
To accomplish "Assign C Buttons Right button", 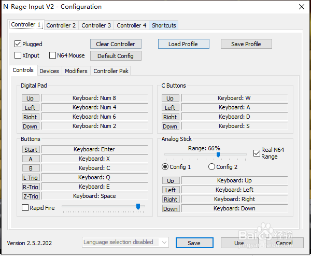I will (171, 117).
